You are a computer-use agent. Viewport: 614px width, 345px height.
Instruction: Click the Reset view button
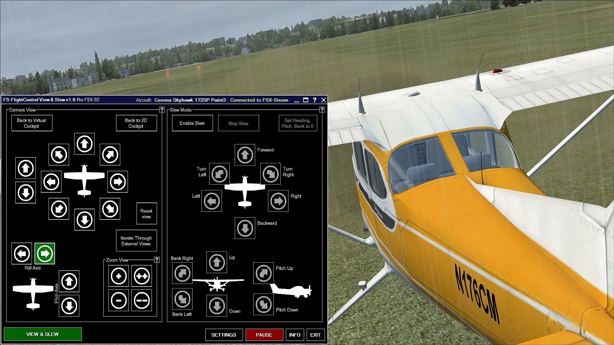click(146, 214)
